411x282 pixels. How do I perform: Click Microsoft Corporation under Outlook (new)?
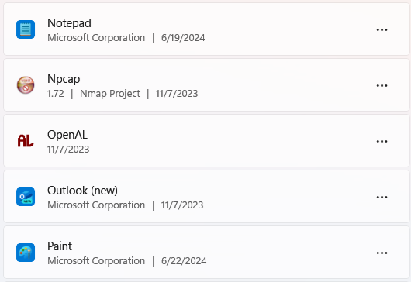[96, 205]
